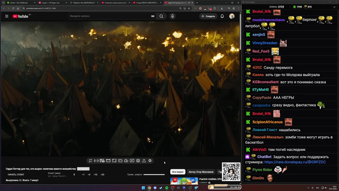This screenshot has height=191, width=339.
Task: Select the Все видео filter chip
Action: [x=178, y=172]
